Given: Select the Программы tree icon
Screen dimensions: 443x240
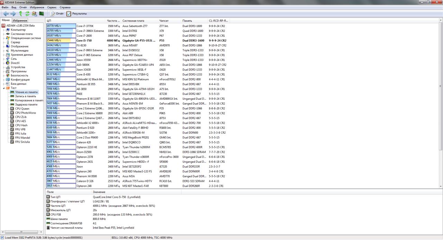Looking at the screenshot, I should click(8, 71).
